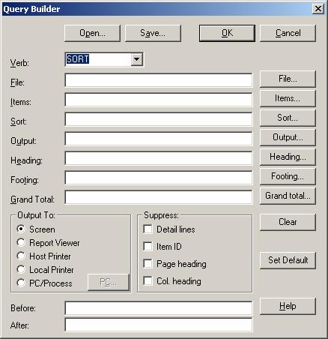Toggle the Page heading suppress checkbox

[148, 264]
